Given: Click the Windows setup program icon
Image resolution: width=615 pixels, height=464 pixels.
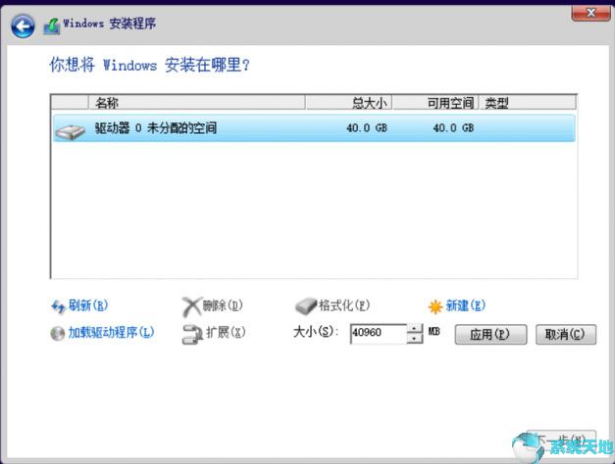Looking at the screenshot, I should pyautogui.click(x=51, y=25).
